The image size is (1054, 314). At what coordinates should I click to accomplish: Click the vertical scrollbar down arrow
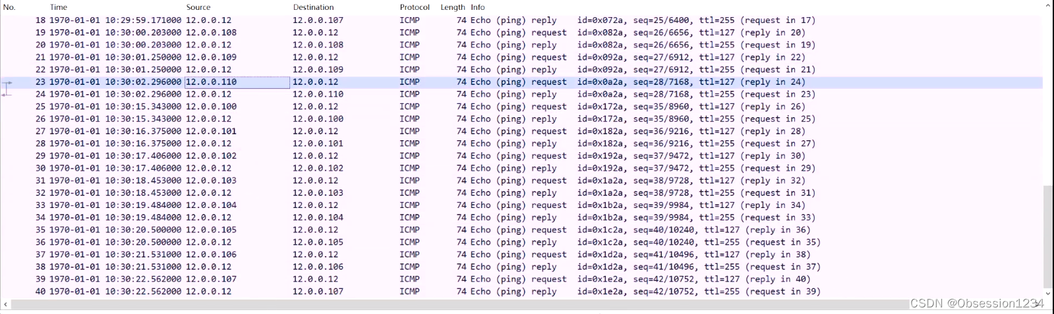[1048, 294]
